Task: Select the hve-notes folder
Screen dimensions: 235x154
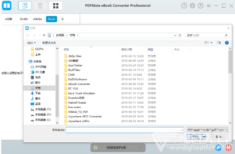Action: point(73,107)
